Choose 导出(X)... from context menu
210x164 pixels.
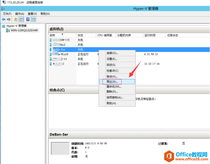[117, 82]
